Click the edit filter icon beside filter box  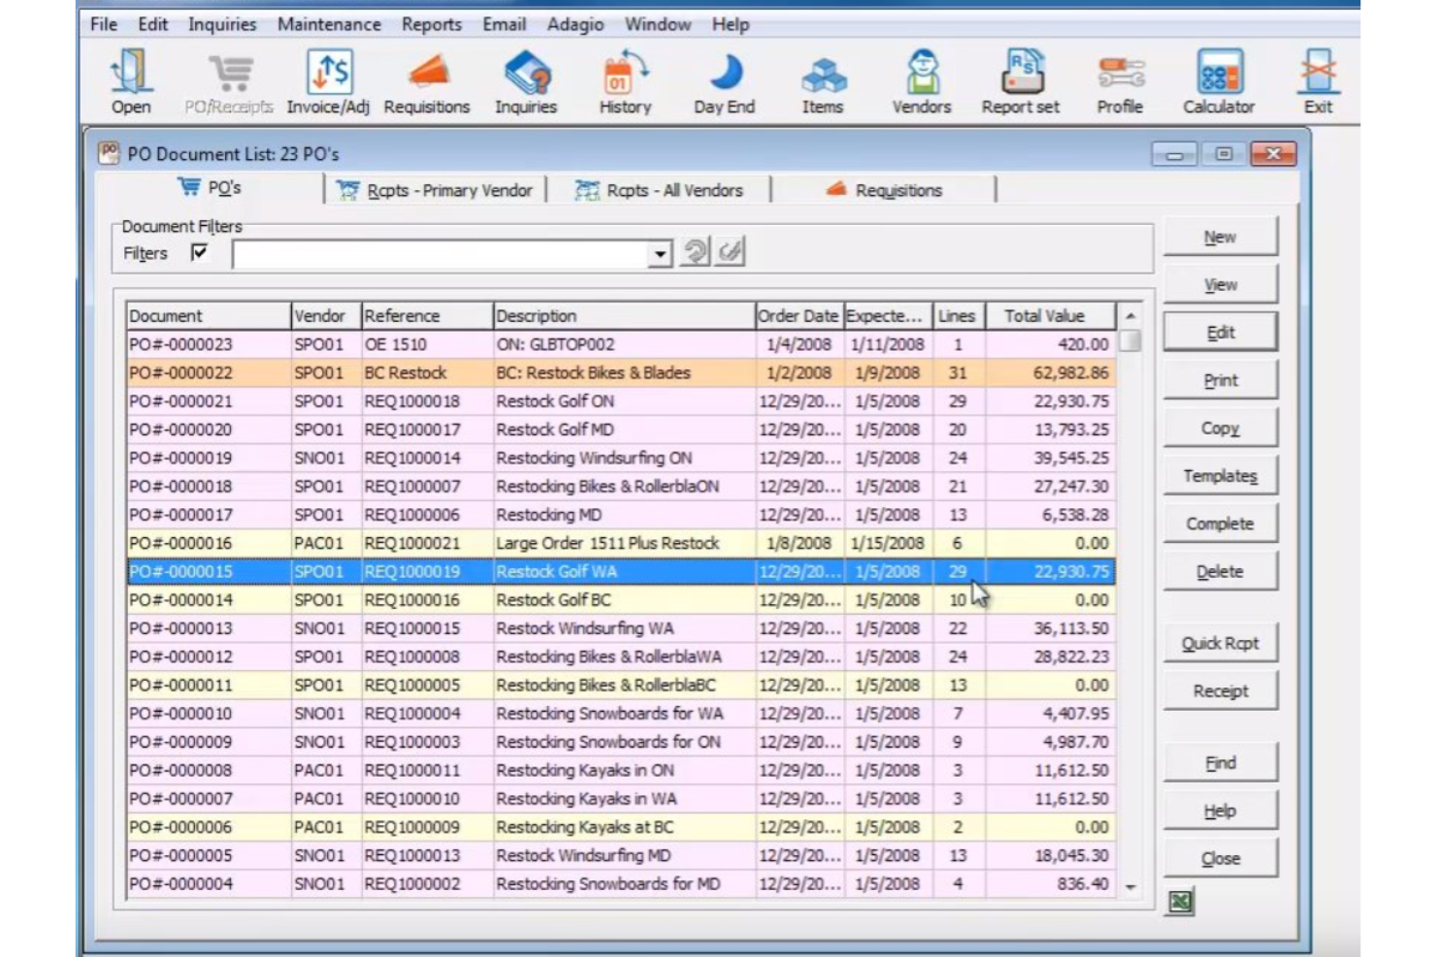730,252
